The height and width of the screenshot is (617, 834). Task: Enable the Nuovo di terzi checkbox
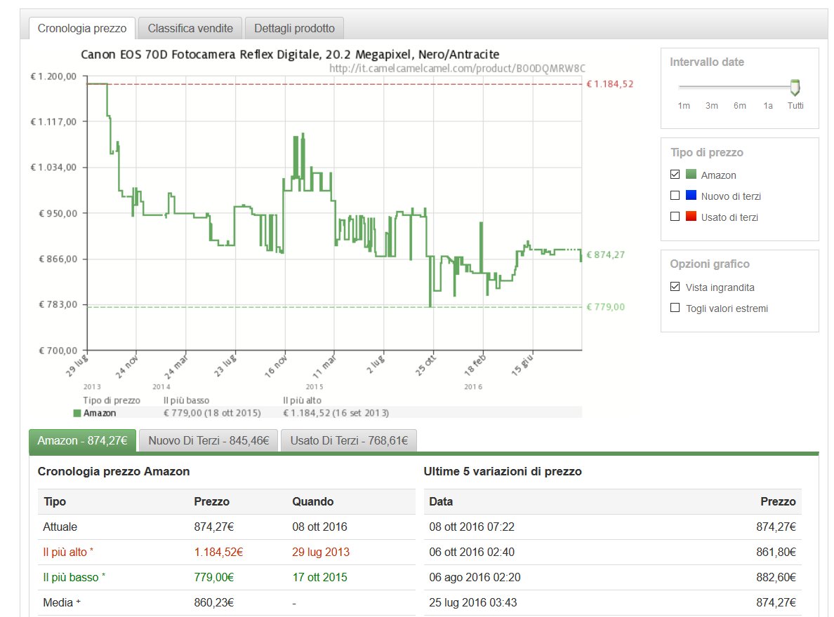[x=675, y=196]
